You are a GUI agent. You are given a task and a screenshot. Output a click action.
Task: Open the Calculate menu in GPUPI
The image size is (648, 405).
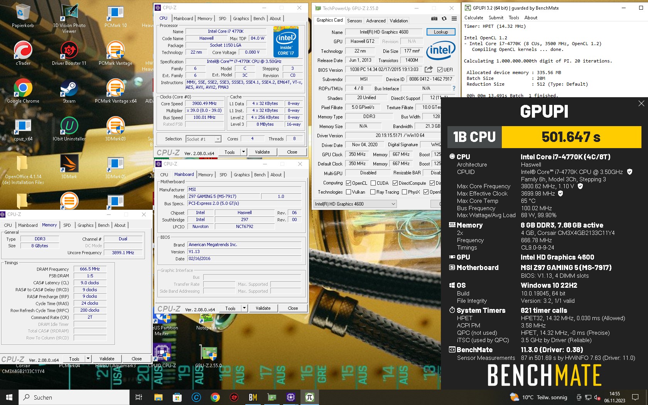click(474, 18)
